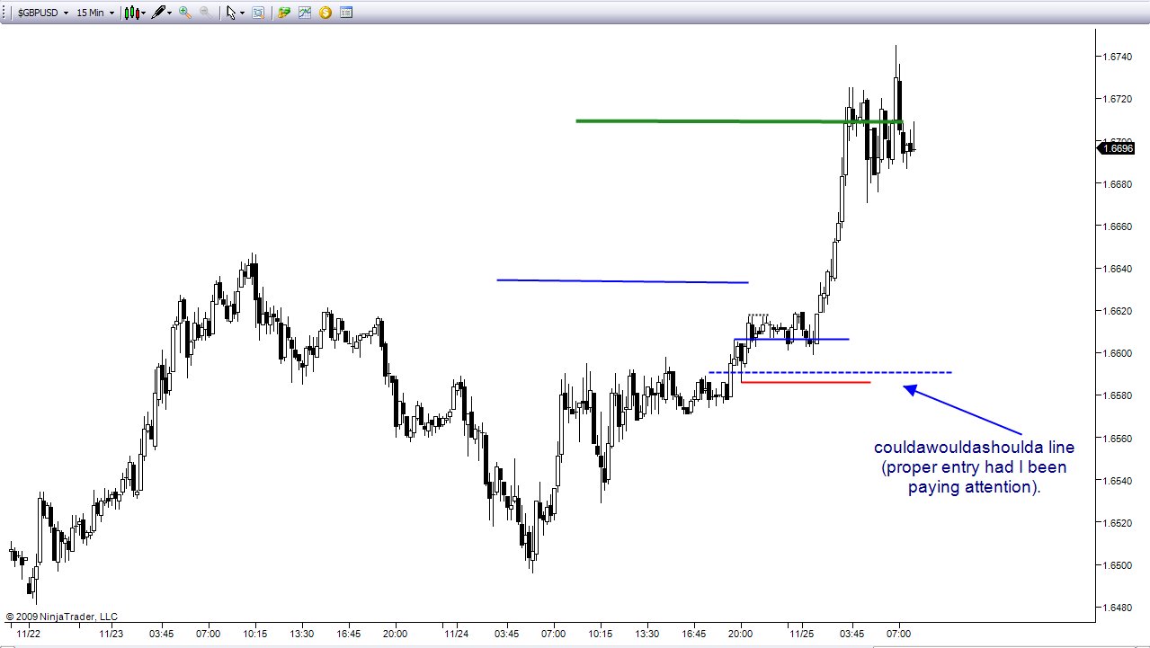The height and width of the screenshot is (648, 1150).
Task: Open the 15 Min interval dropdown
Action: [94, 13]
